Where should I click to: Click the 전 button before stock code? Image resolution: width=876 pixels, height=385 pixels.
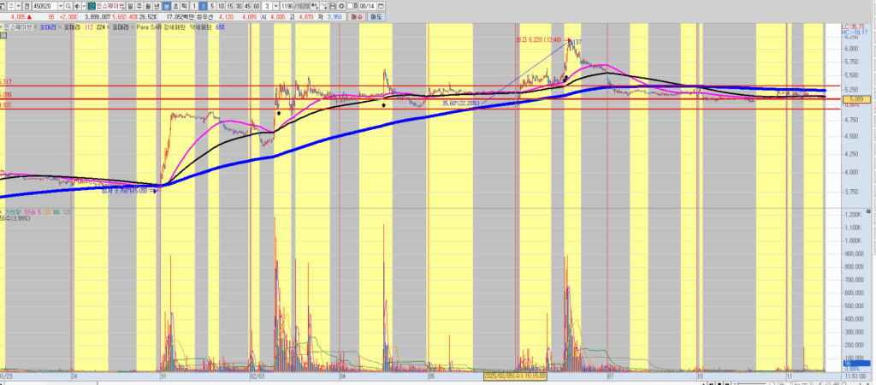(x=27, y=6)
